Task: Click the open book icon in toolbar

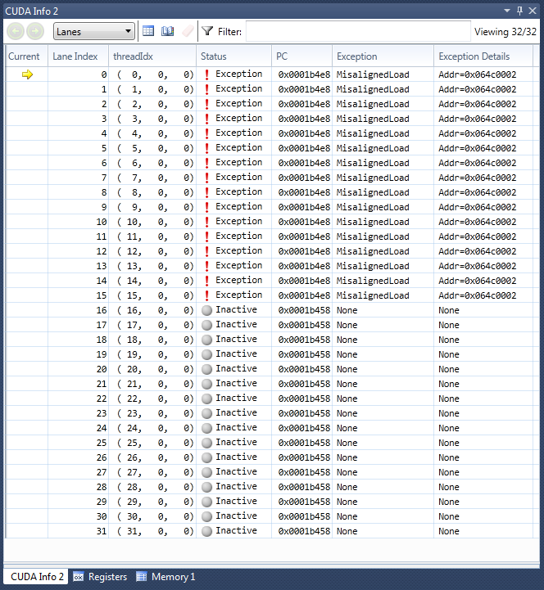Action: point(168,31)
